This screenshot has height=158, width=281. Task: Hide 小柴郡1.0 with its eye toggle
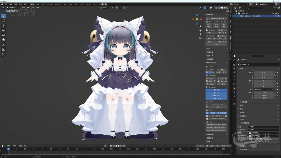point(276,16)
